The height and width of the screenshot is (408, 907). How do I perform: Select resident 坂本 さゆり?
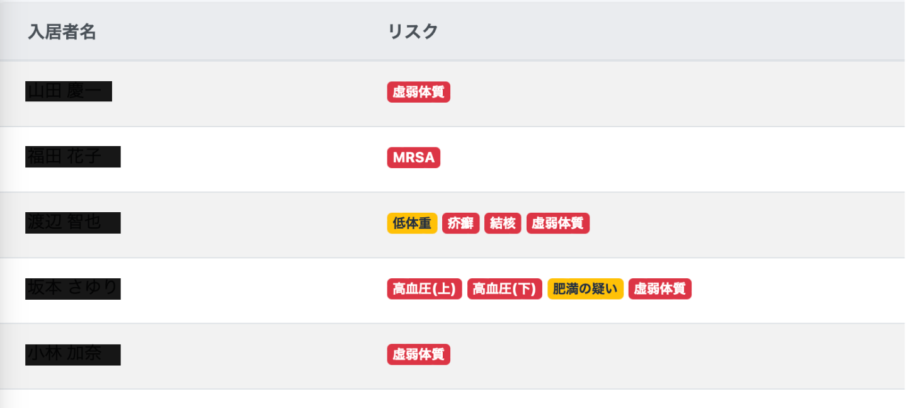coord(72,288)
